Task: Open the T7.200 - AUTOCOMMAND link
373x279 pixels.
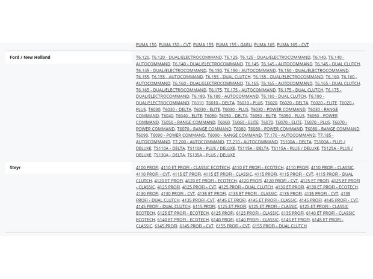Action: [198, 142]
